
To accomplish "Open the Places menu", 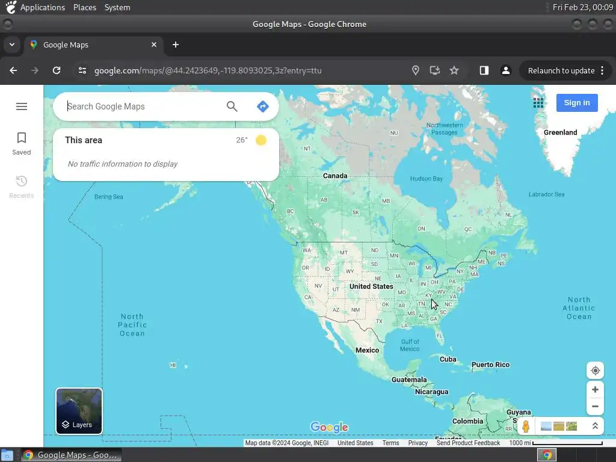I will point(84,7).
